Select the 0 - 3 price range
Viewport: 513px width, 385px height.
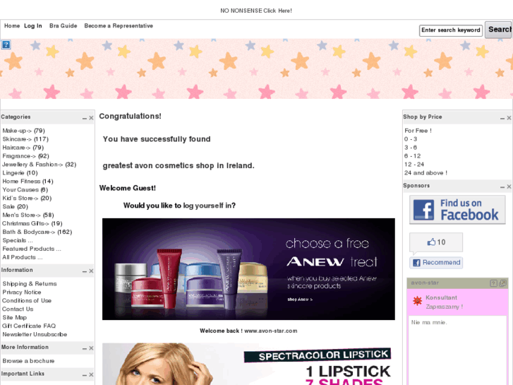pos(411,139)
